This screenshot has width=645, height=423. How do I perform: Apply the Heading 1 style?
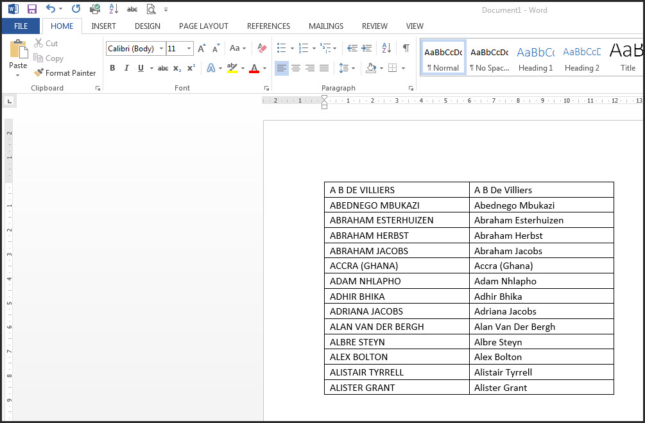[535, 59]
